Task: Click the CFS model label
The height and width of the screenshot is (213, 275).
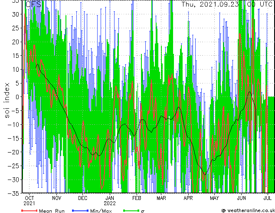Action: (x=33, y=4)
